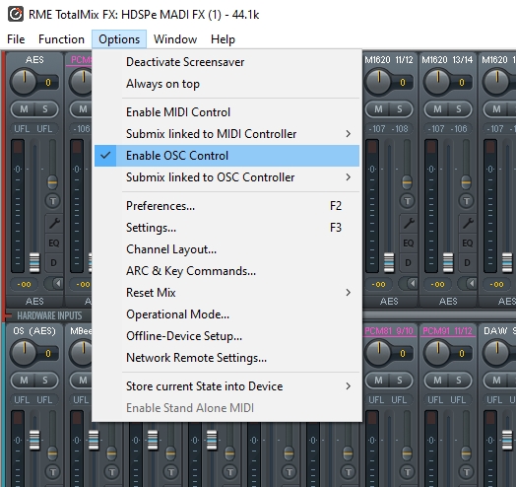Click the T trim button on OS (AES) strip
This screenshot has width=516, height=487.
pos(53,472)
